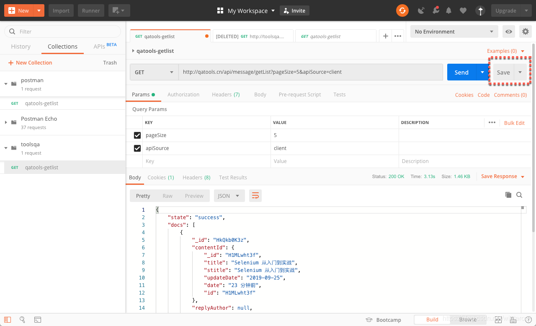The image size is (536, 326).
Task: Switch to Build mode
Action: (432, 319)
